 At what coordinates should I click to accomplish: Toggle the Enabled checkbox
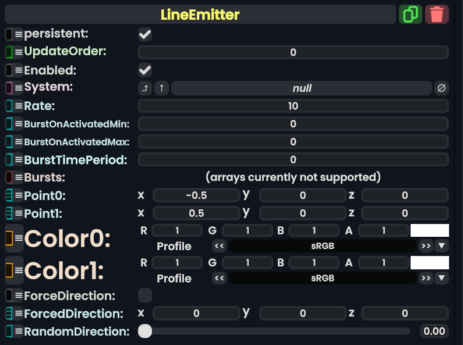coord(145,70)
